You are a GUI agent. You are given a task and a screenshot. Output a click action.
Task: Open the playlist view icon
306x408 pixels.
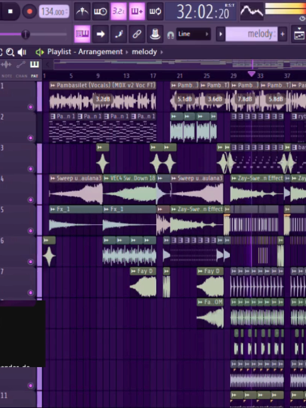click(x=299, y=34)
